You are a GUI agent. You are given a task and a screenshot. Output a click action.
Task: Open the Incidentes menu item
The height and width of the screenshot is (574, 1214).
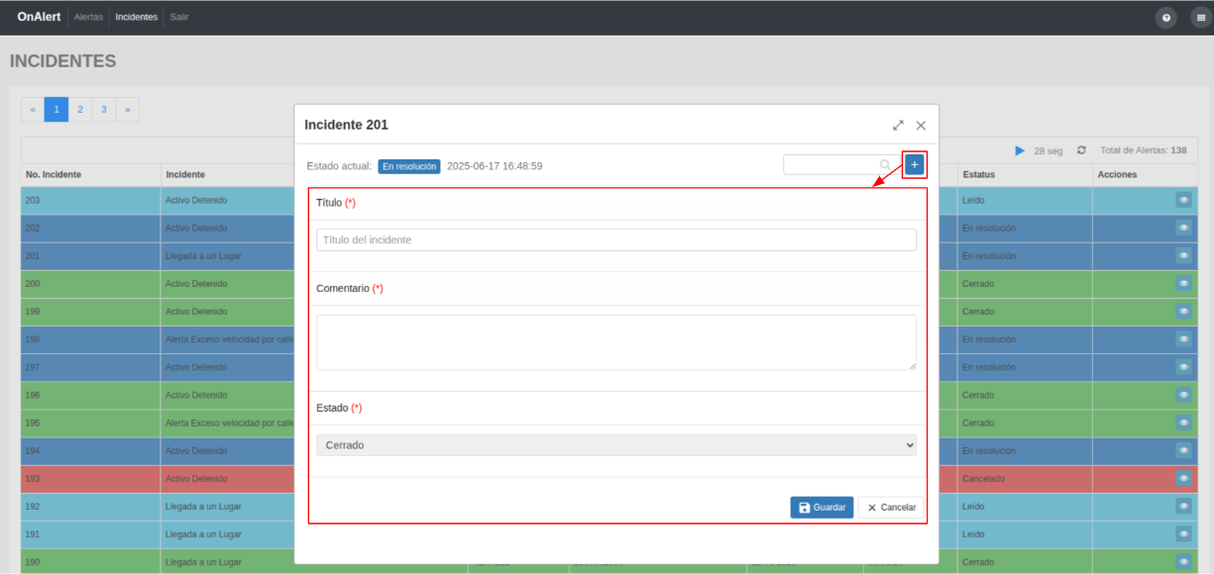(x=136, y=17)
